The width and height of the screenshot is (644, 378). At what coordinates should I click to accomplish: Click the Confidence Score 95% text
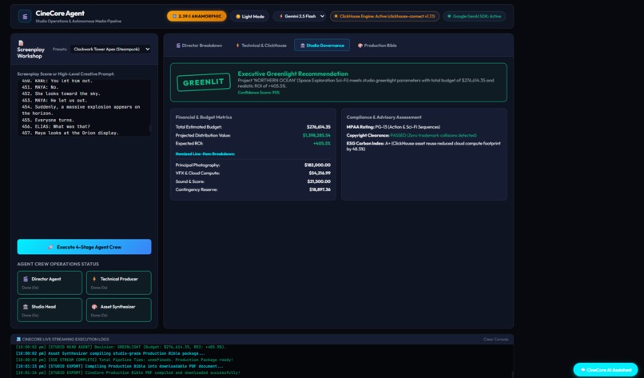[x=258, y=93]
